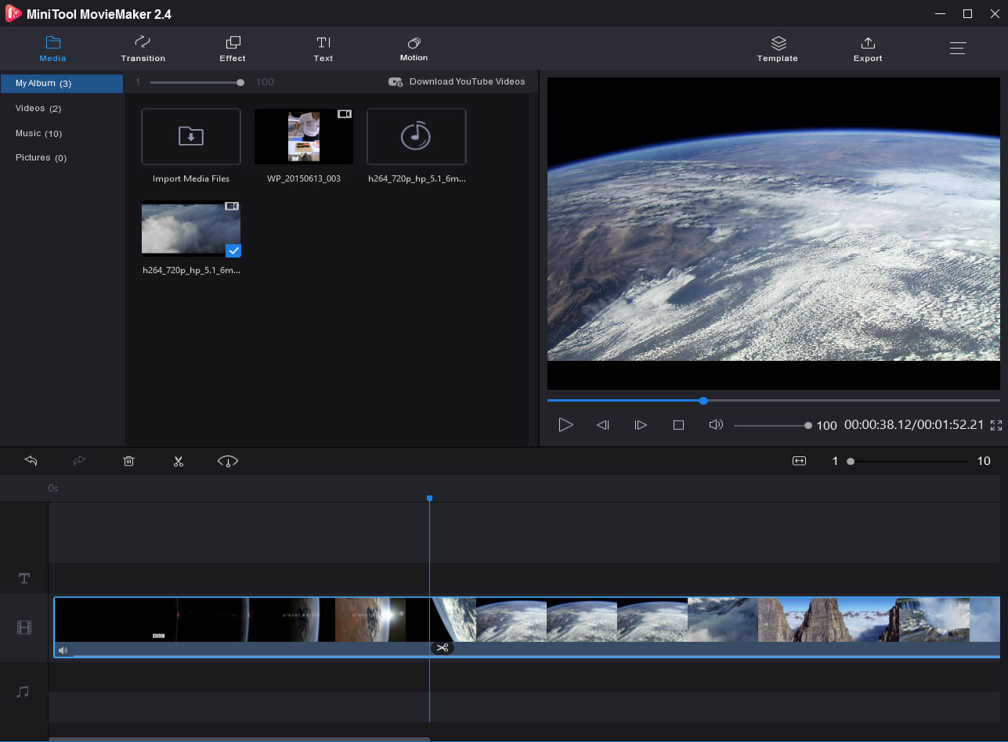Minimize the MovieMaker window
The image size is (1008, 742).
(x=940, y=13)
